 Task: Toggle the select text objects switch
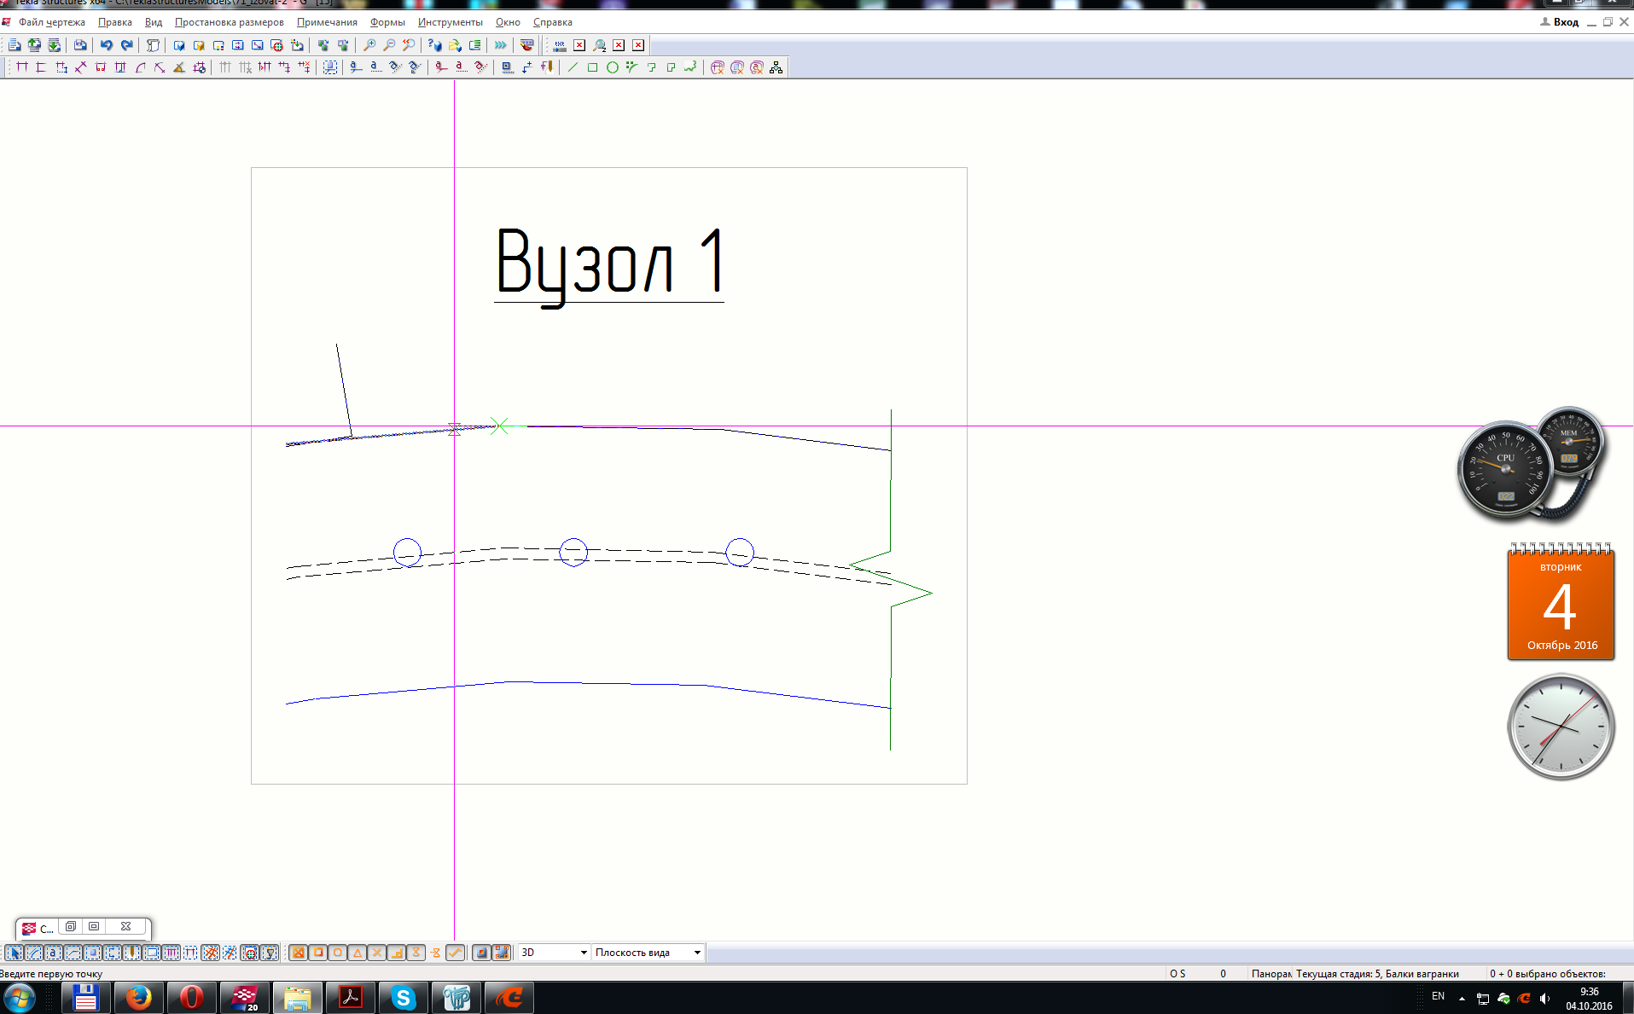click(x=53, y=953)
